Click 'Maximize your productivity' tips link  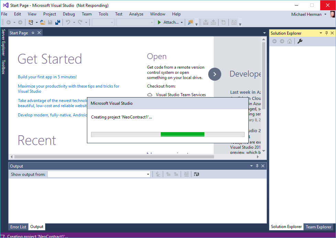click(69, 89)
